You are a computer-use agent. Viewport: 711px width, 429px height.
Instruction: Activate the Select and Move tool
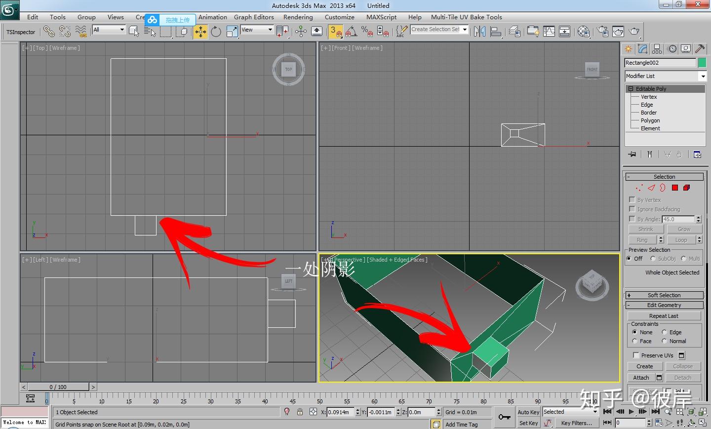click(x=200, y=32)
